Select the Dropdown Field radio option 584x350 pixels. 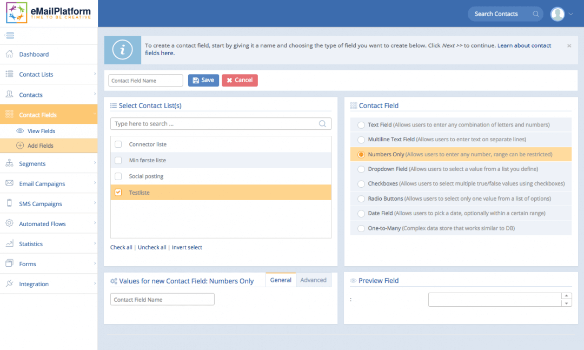[x=361, y=169]
